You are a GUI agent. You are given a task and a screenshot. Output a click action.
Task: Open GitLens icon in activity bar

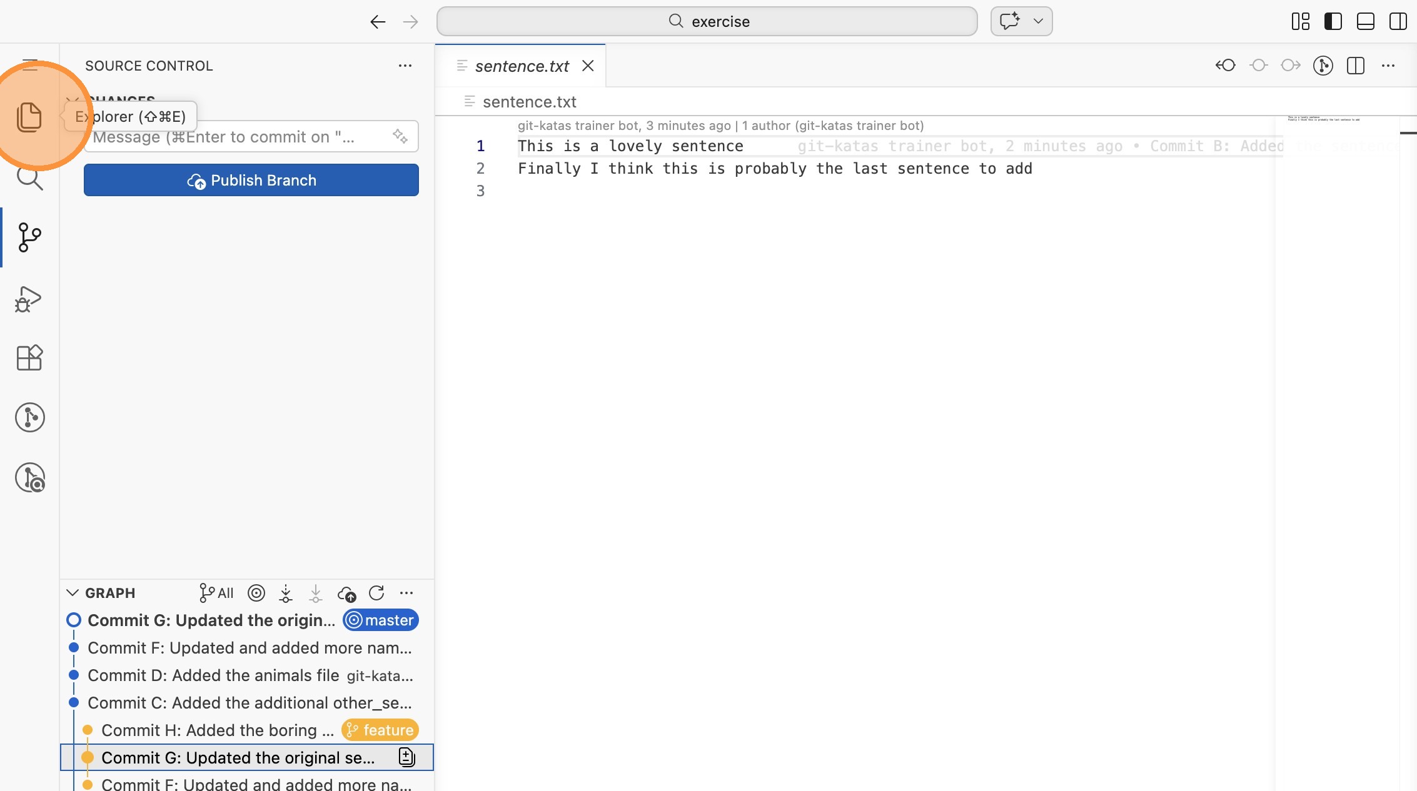tap(29, 417)
